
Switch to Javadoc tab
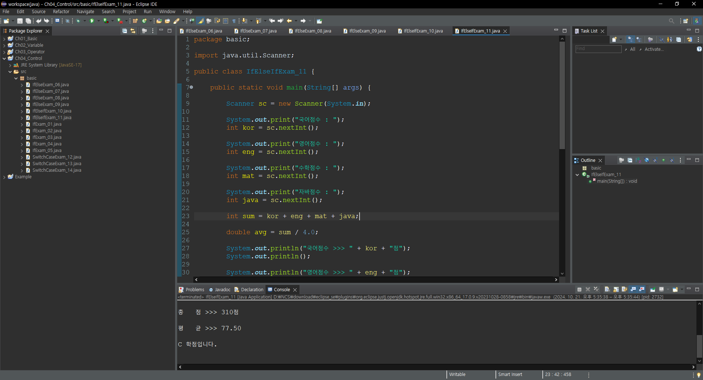click(x=220, y=290)
